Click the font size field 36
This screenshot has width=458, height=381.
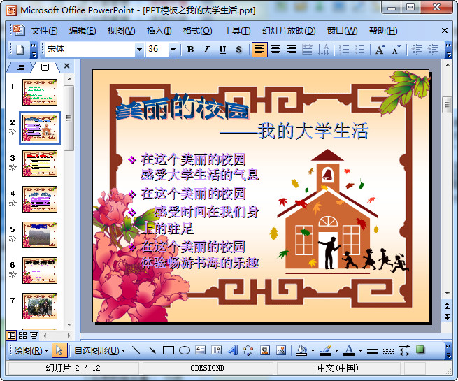tap(158, 50)
